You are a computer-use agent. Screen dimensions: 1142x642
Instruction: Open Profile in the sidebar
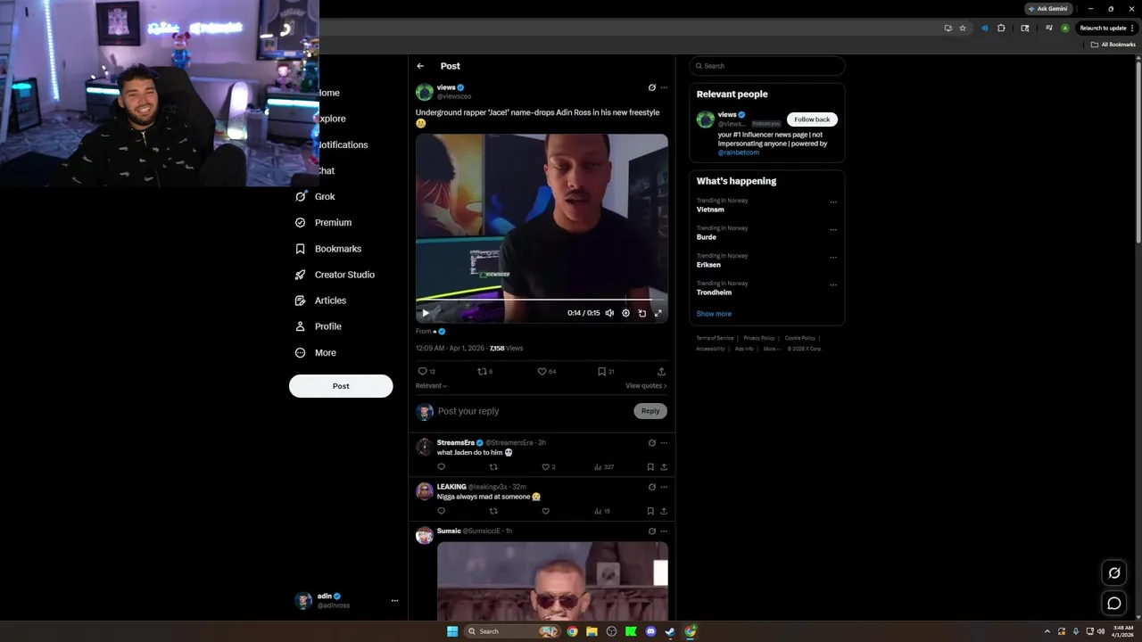point(319,326)
